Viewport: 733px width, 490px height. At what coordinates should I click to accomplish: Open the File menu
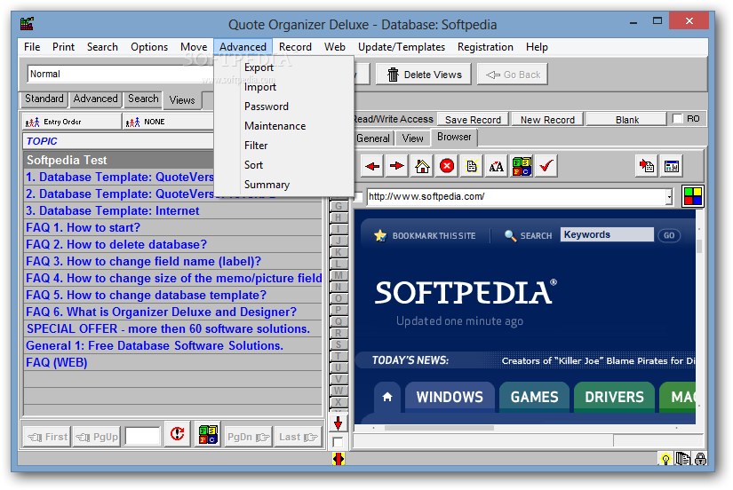coord(32,47)
